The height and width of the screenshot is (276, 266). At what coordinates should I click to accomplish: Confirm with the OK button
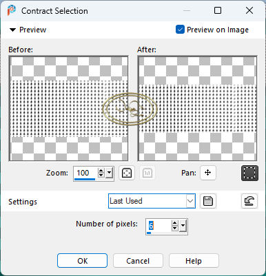click(82, 261)
